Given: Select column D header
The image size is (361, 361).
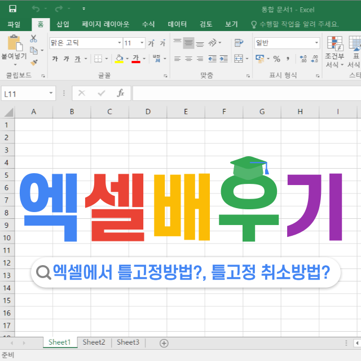Looking at the screenshot, I should (x=148, y=112).
